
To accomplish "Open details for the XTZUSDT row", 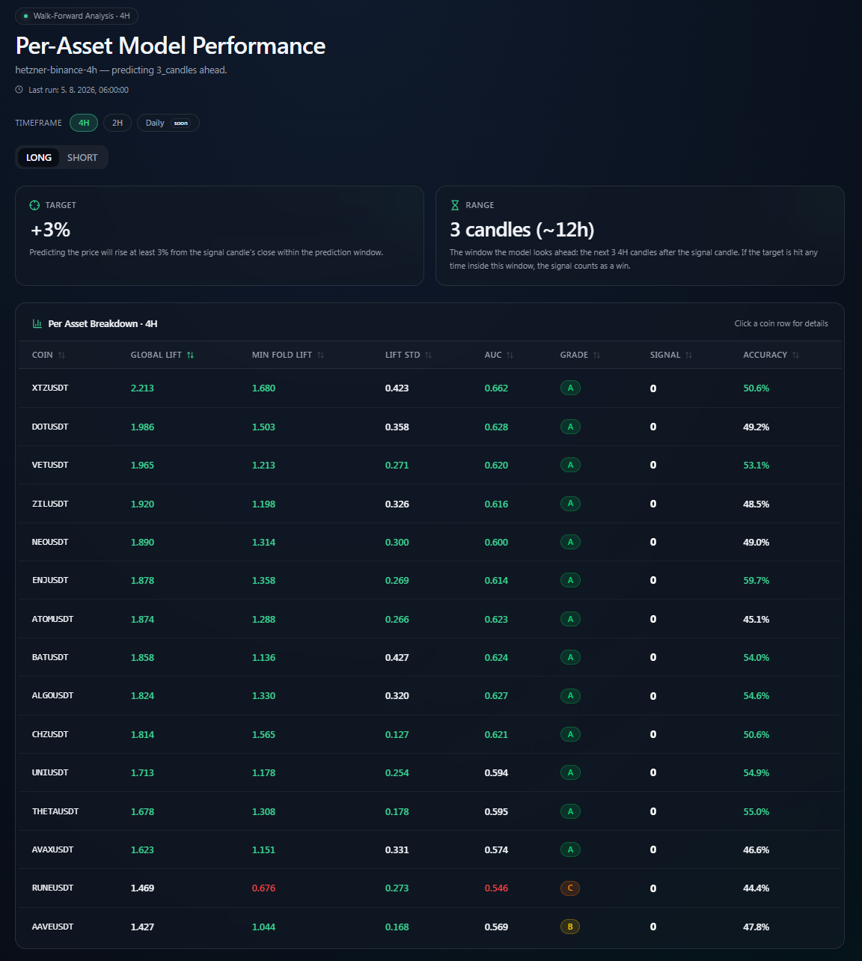I will [430, 388].
